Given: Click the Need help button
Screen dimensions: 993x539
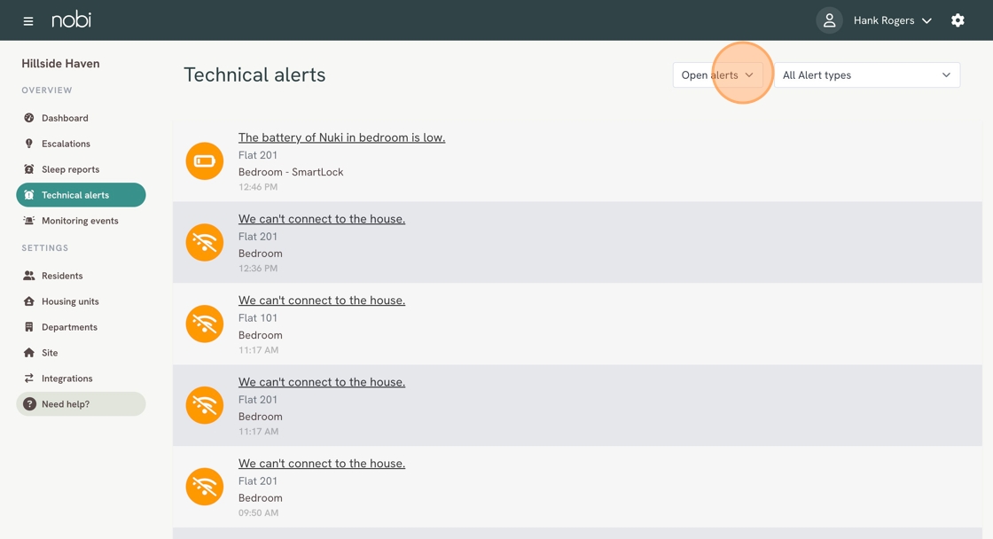Looking at the screenshot, I should point(81,403).
